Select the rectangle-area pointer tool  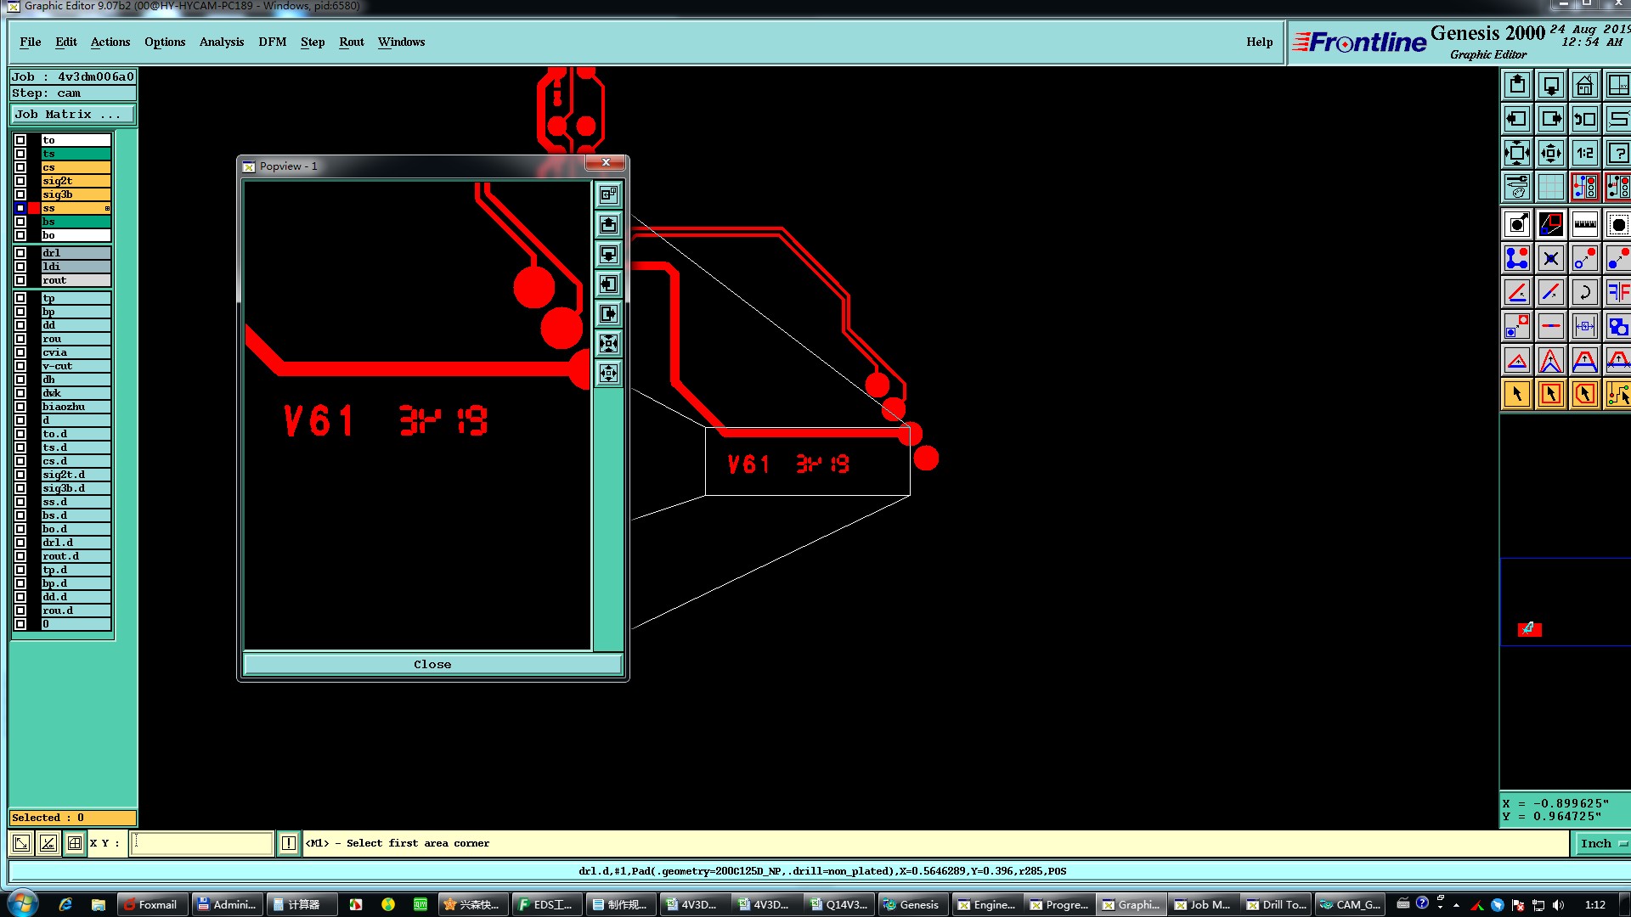coord(1551,394)
